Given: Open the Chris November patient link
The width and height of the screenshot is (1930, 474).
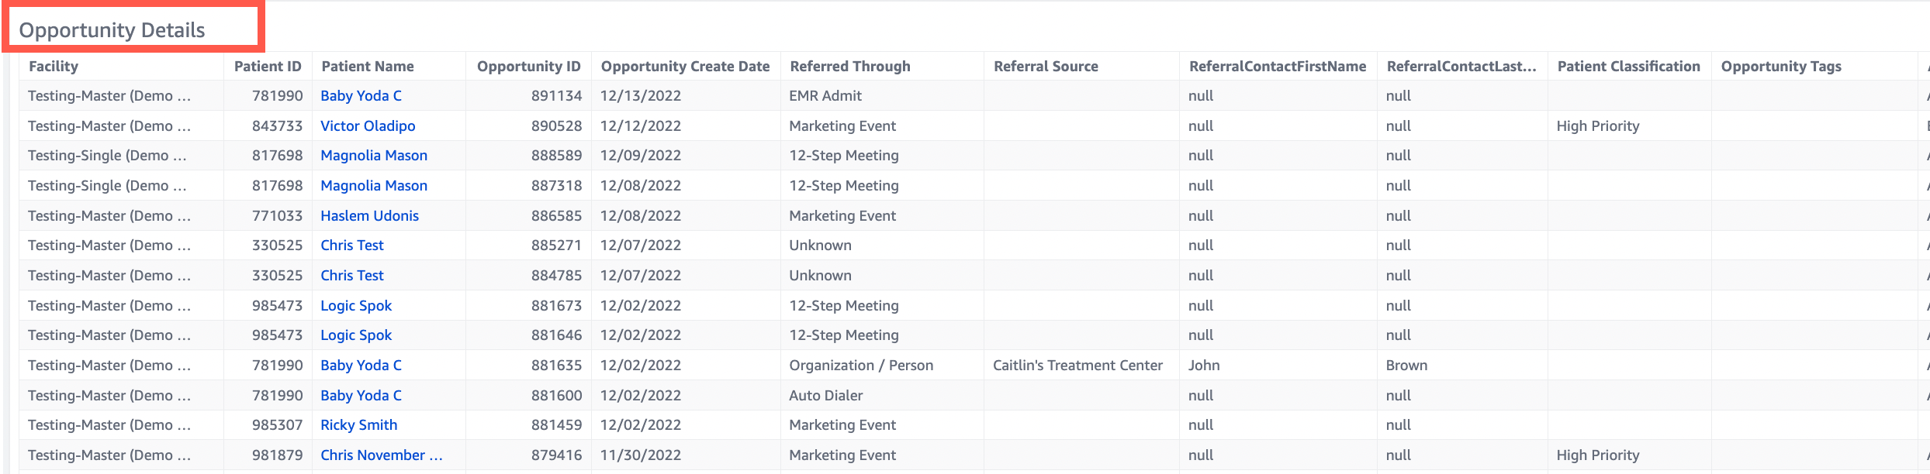Looking at the screenshot, I should (x=381, y=455).
